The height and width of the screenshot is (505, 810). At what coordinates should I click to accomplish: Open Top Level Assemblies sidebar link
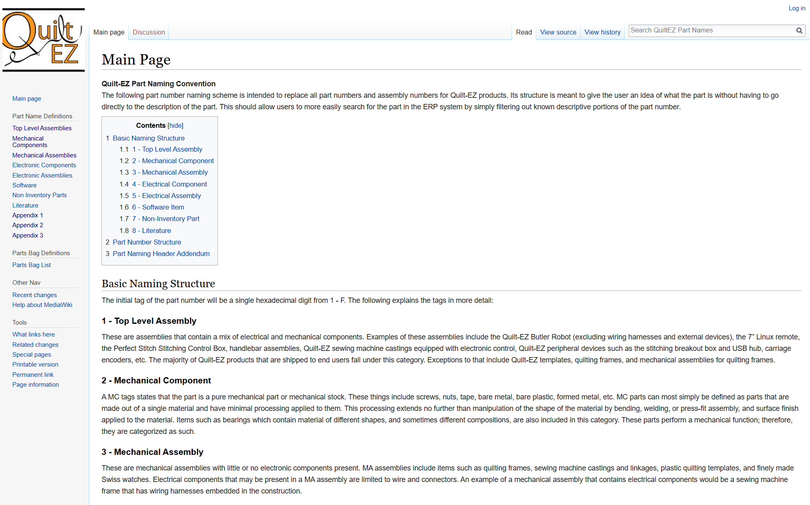(x=42, y=128)
